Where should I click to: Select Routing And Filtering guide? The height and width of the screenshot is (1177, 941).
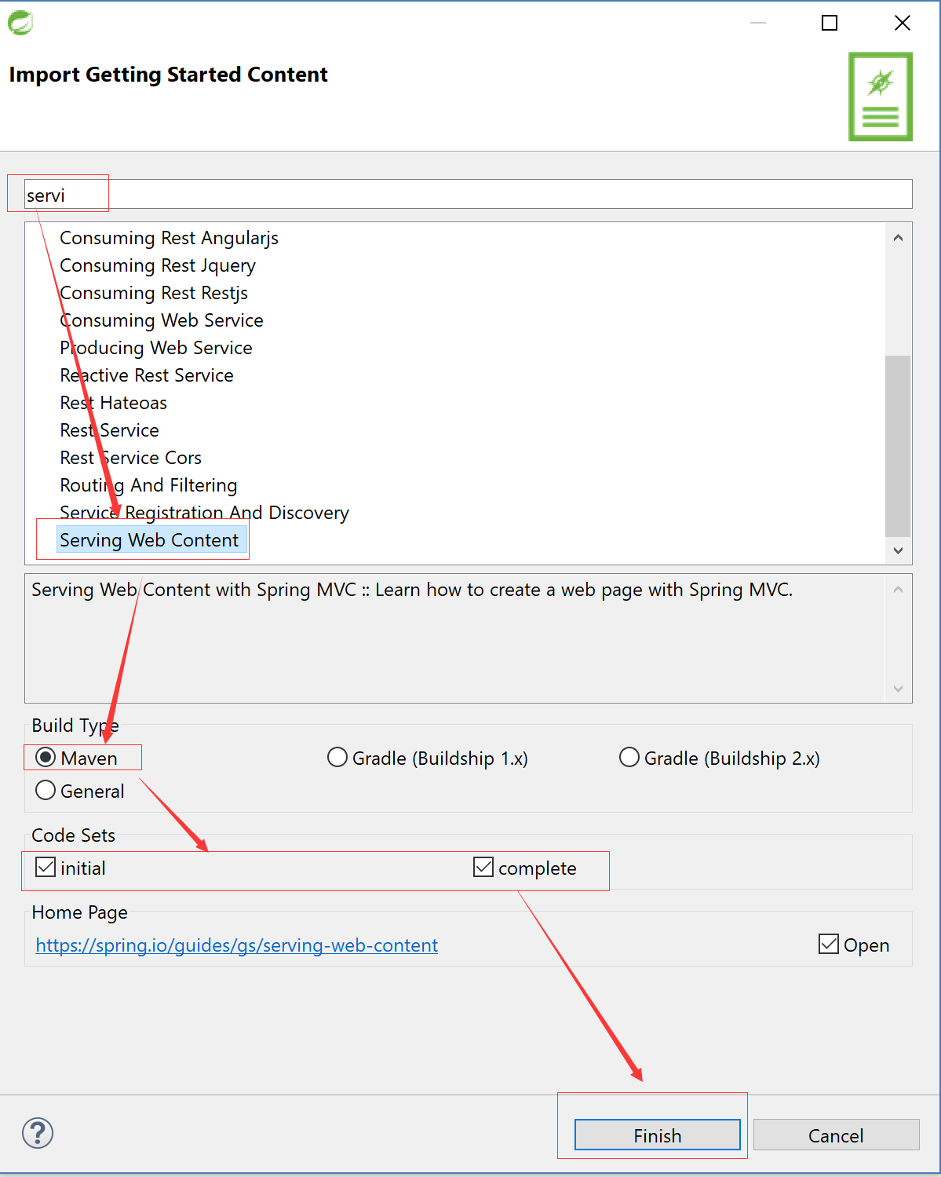pos(148,485)
